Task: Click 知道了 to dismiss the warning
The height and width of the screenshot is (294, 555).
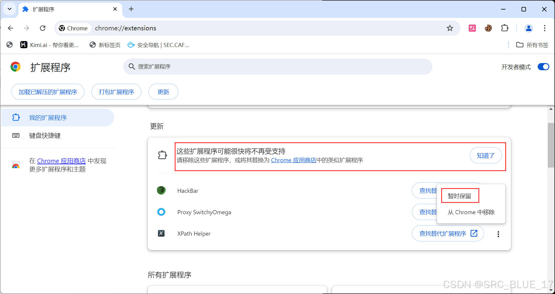Action: pos(486,156)
